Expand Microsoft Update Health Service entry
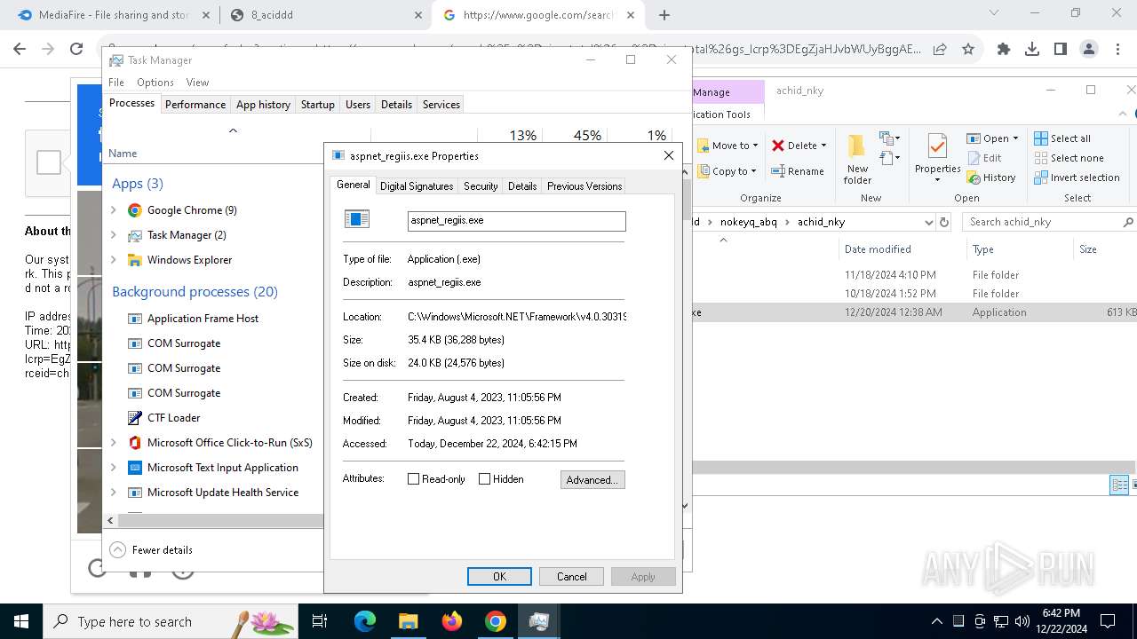Image resolution: width=1137 pixels, height=639 pixels. [114, 493]
